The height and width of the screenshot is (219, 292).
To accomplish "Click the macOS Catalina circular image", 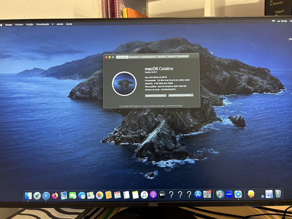I will 124,84.
